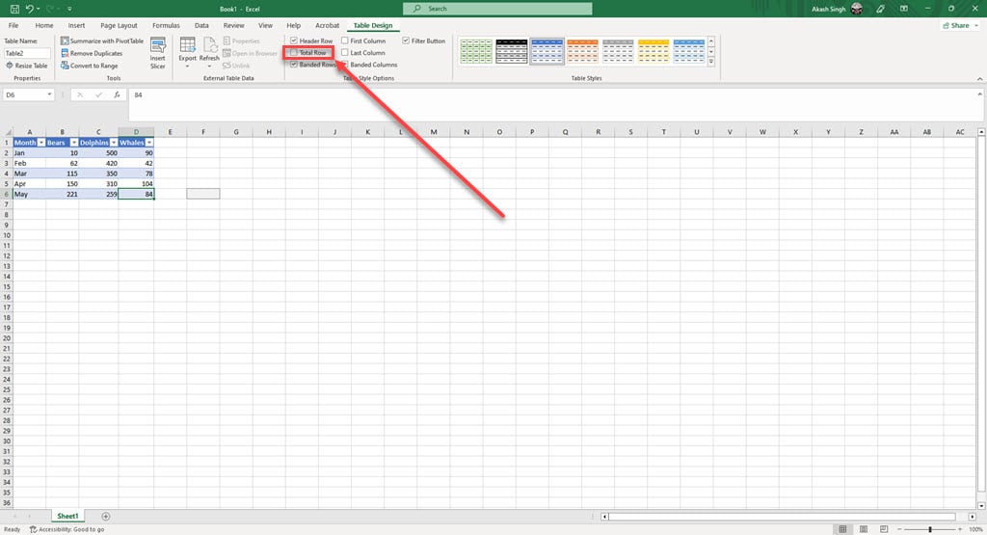
Task: Click the vertical scrollbar down arrow
Action: click(981, 505)
